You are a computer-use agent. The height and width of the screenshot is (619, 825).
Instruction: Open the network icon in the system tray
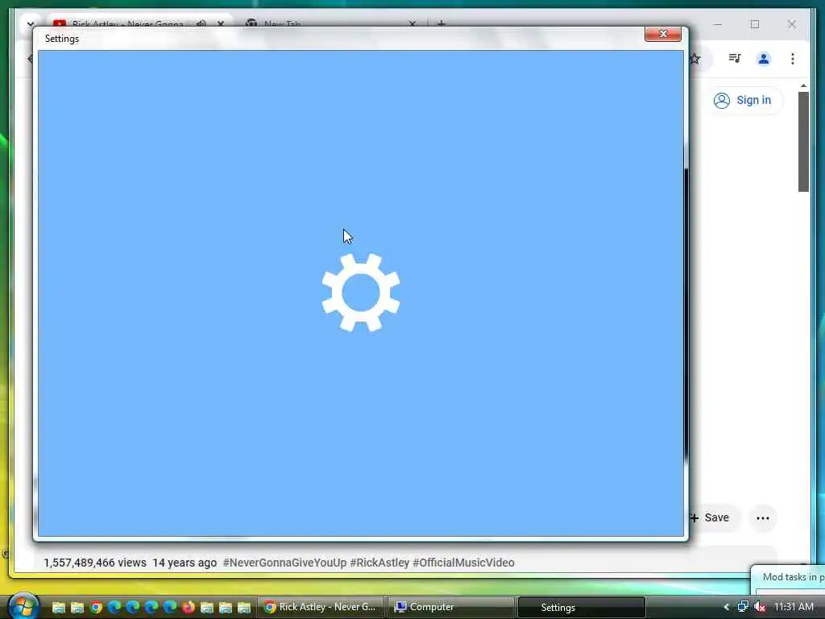click(x=742, y=607)
